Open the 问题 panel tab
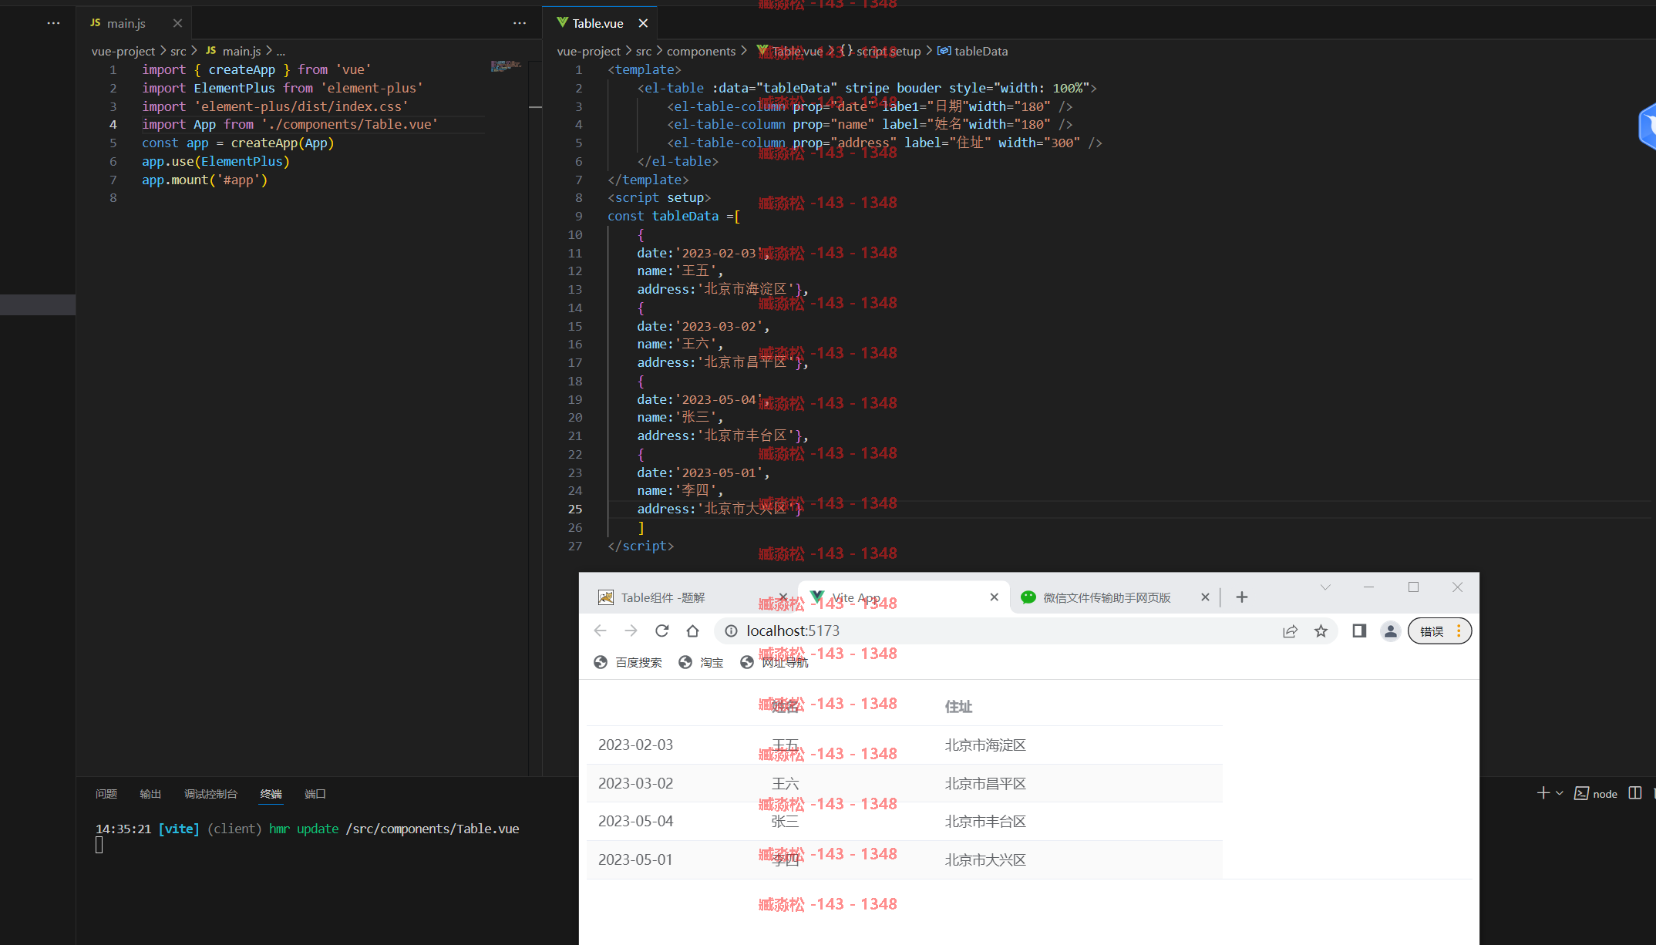Viewport: 1656px width, 945px height. pyautogui.click(x=106, y=794)
